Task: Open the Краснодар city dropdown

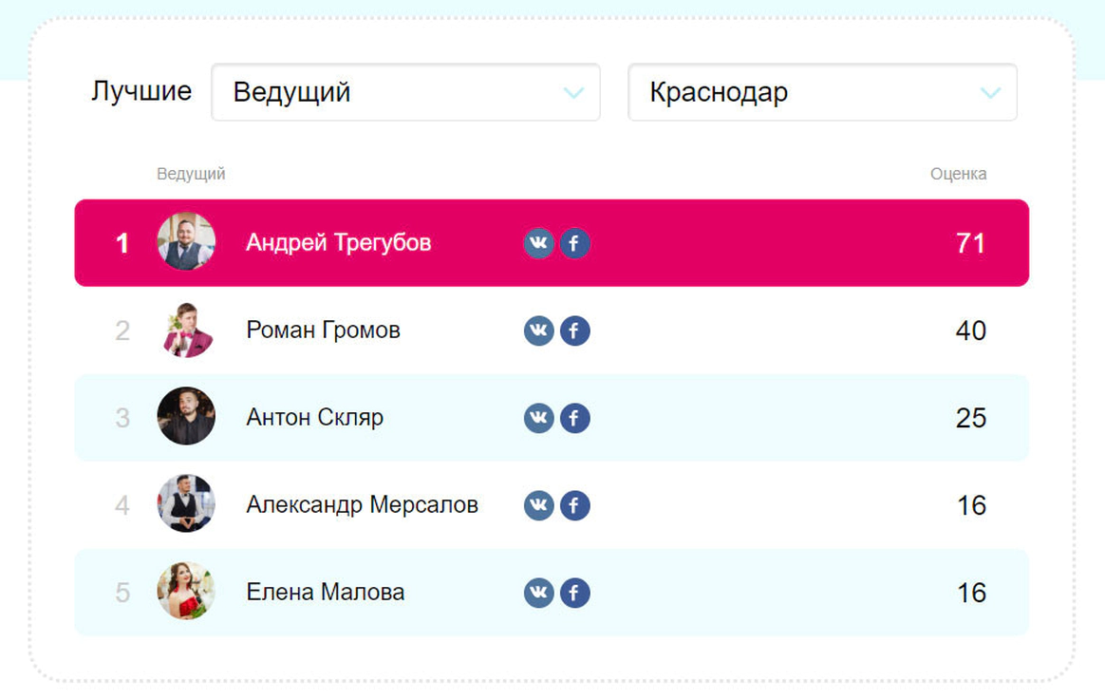Action: [822, 92]
